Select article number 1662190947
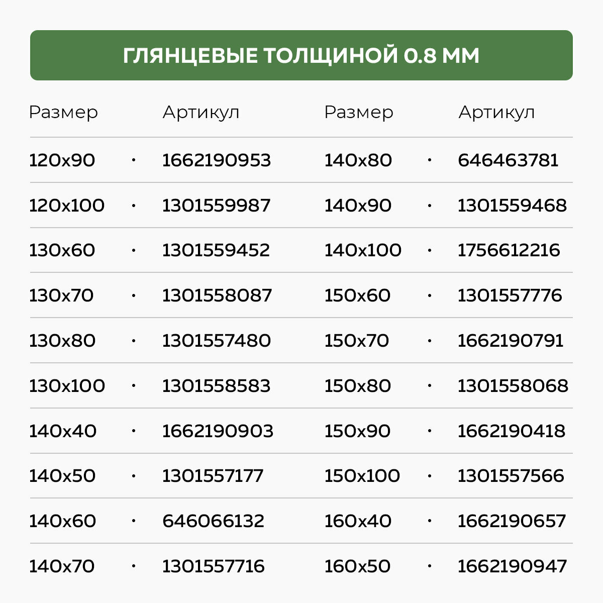The image size is (603, 603). pos(512,566)
